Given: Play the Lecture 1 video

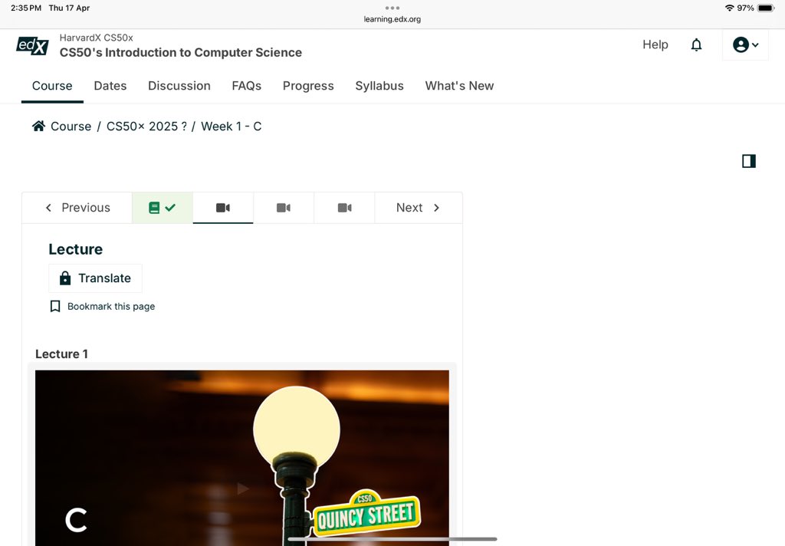Looking at the screenshot, I should pos(242,488).
